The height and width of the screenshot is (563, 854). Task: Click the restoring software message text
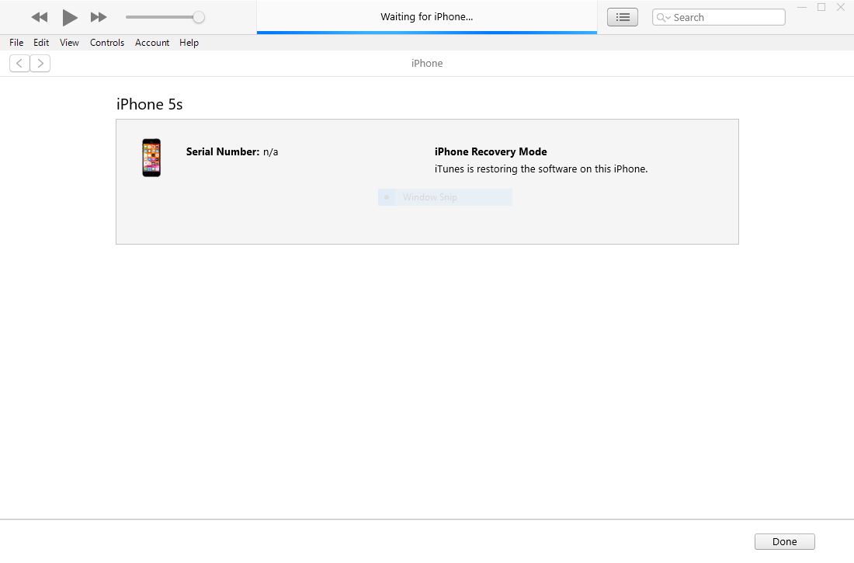coord(541,169)
